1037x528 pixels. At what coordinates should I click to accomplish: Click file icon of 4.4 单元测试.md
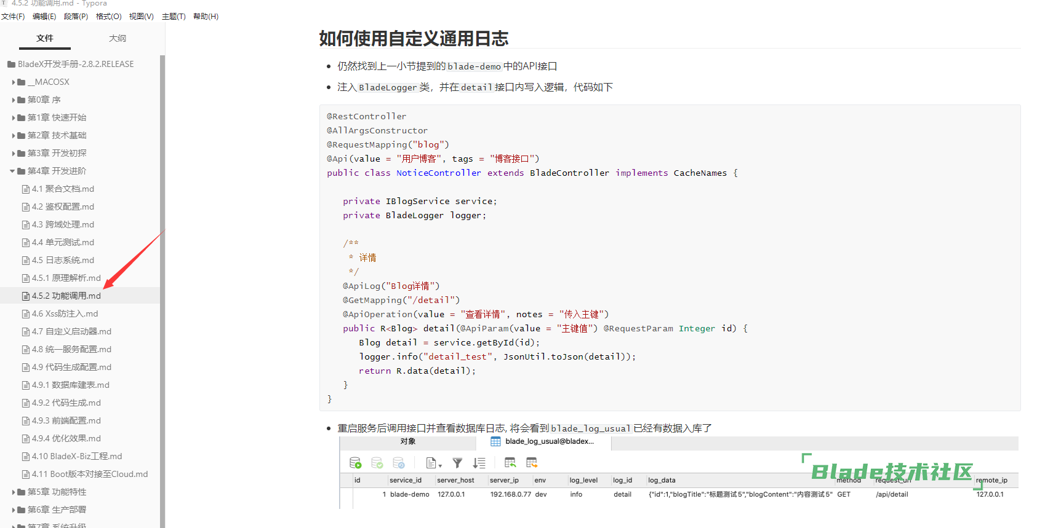[x=26, y=243]
